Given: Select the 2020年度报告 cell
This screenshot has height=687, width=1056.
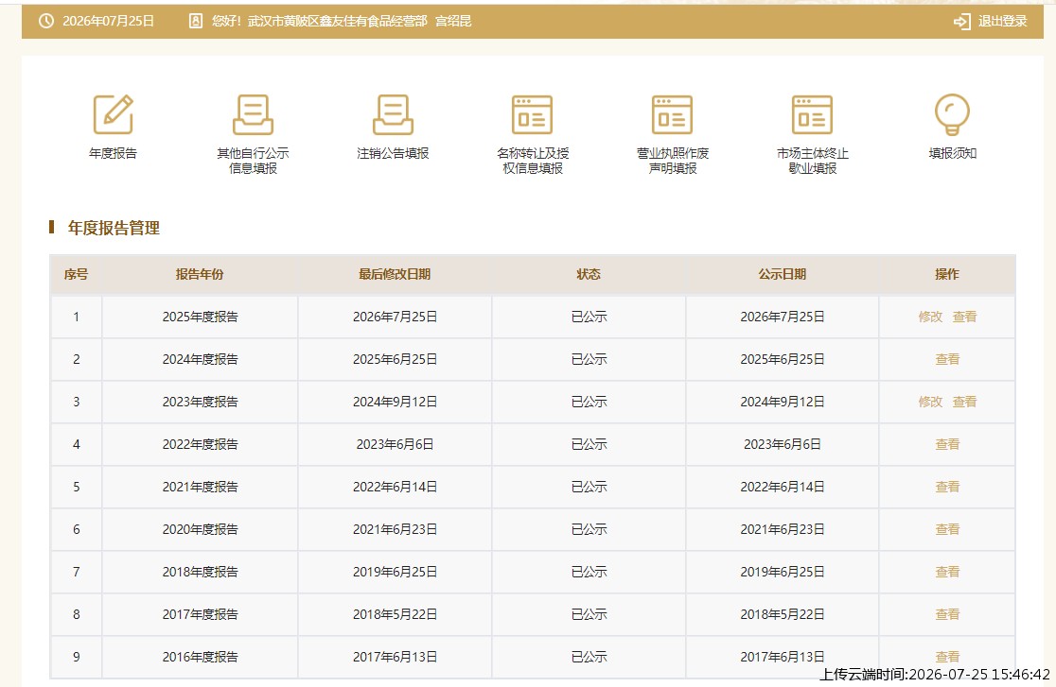Looking at the screenshot, I should coord(200,529).
